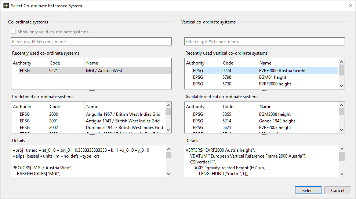
Task: Click the application icon in the title bar
Action: [6, 5]
